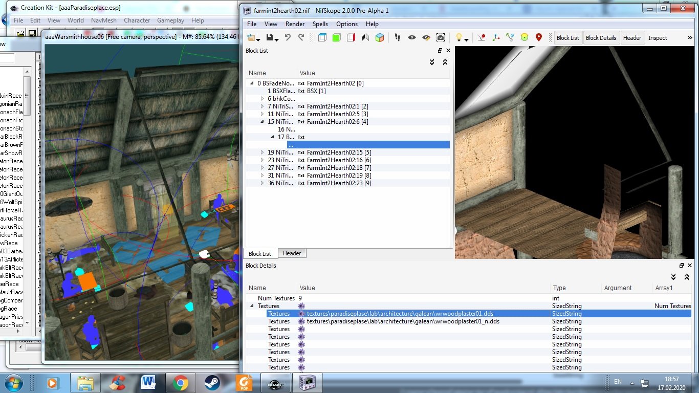
Task: Click the red map pin icon
Action: point(538,37)
